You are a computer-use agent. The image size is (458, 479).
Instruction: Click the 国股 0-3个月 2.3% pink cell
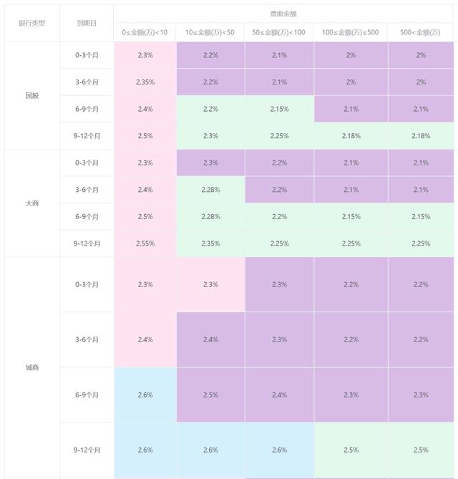tap(145, 55)
